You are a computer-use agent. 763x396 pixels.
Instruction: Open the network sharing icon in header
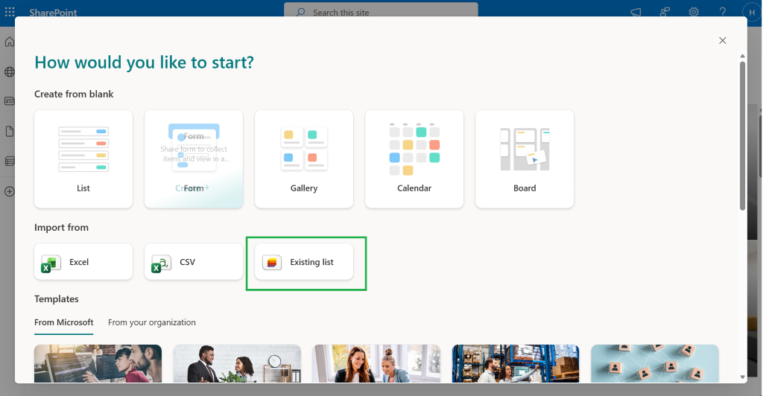point(665,12)
